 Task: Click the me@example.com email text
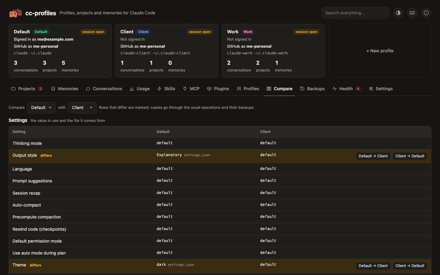pos(55,39)
